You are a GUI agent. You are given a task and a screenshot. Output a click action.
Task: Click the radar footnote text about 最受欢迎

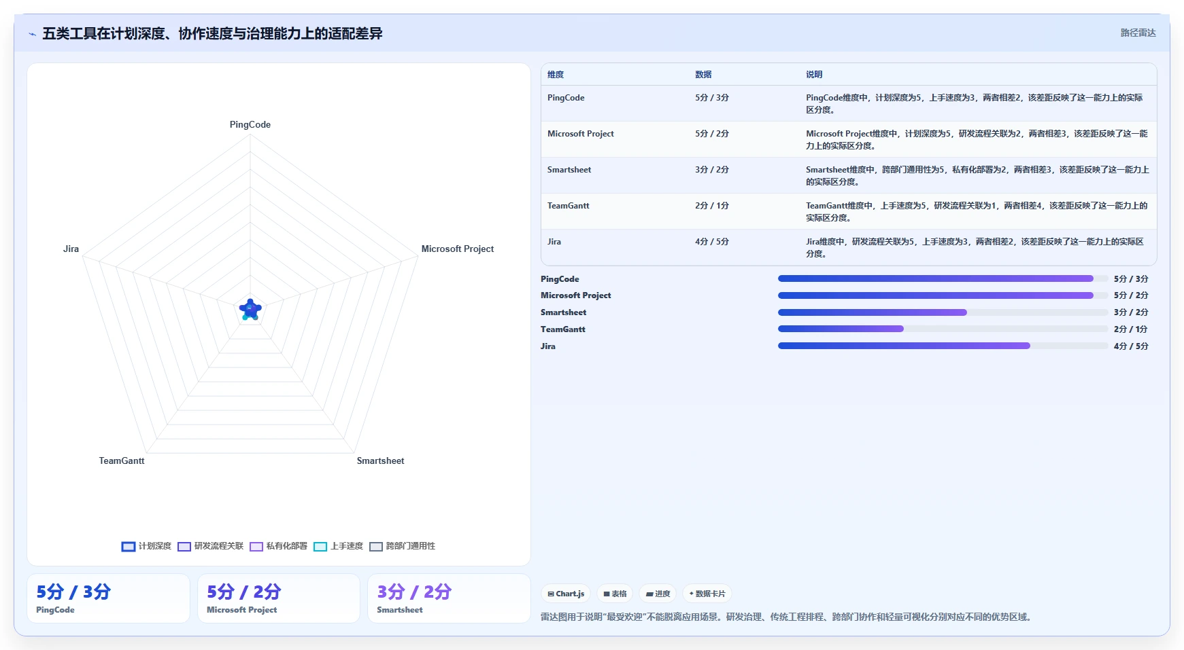coord(787,617)
